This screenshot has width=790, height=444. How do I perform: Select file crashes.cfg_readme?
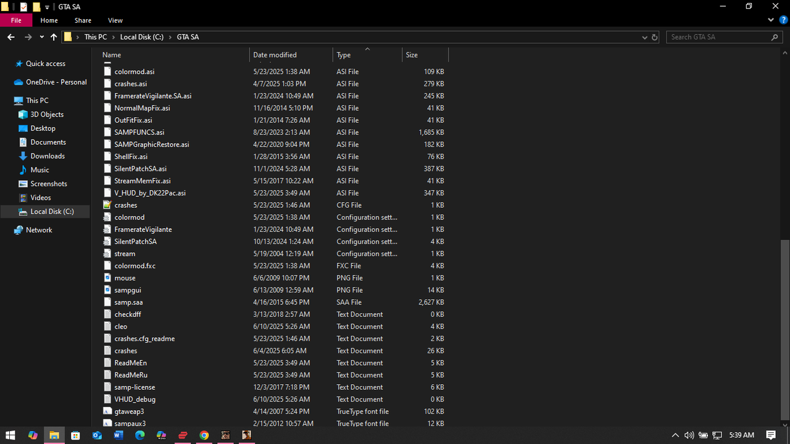[144, 339]
